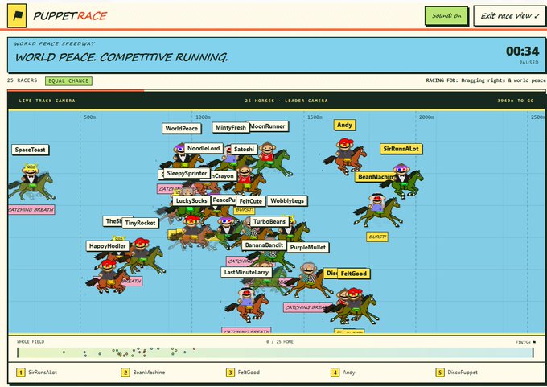This screenshot has width=547, height=387.
Task: Click the BURST! tag under the FeltCute label
Action: 245,210
